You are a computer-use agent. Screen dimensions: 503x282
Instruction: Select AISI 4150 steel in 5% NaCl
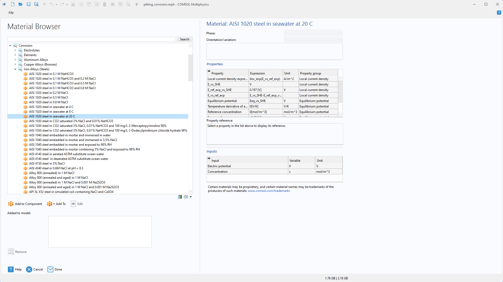click(47, 164)
